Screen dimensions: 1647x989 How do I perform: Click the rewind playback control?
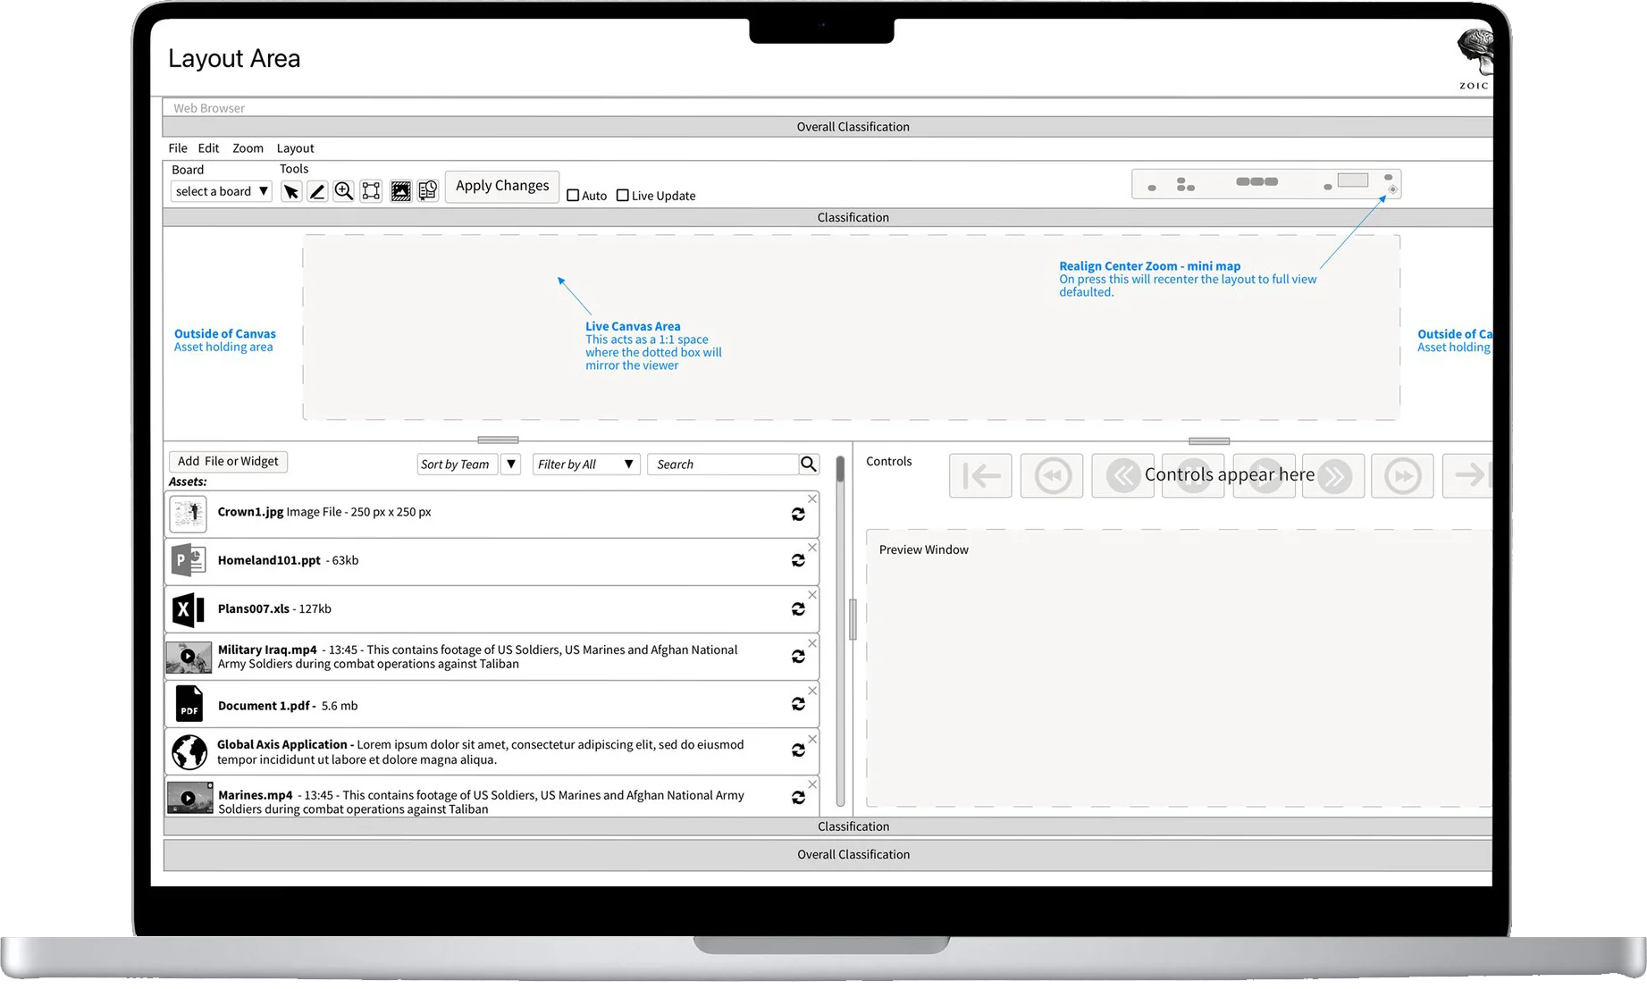pos(1052,475)
